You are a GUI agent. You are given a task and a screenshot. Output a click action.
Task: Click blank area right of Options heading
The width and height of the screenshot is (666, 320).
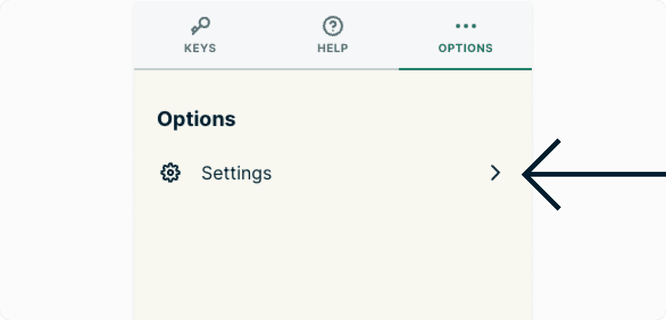(x=373, y=119)
